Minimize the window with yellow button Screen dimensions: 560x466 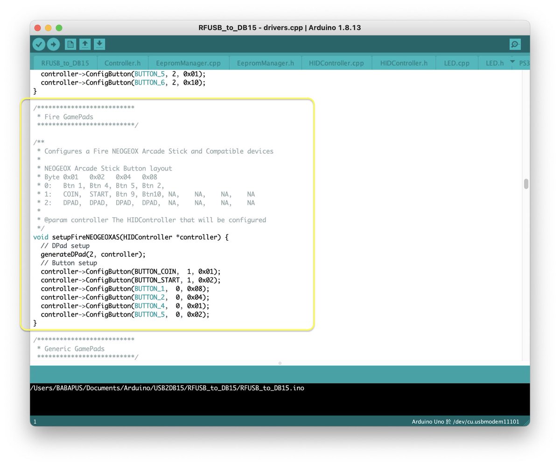click(x=49, y=28)
